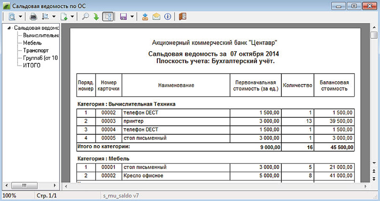
Task: Click the download to tray icon
Action: [x=145, y=16]
